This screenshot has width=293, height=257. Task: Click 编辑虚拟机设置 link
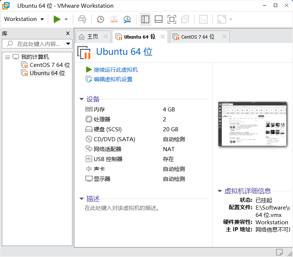113,79
